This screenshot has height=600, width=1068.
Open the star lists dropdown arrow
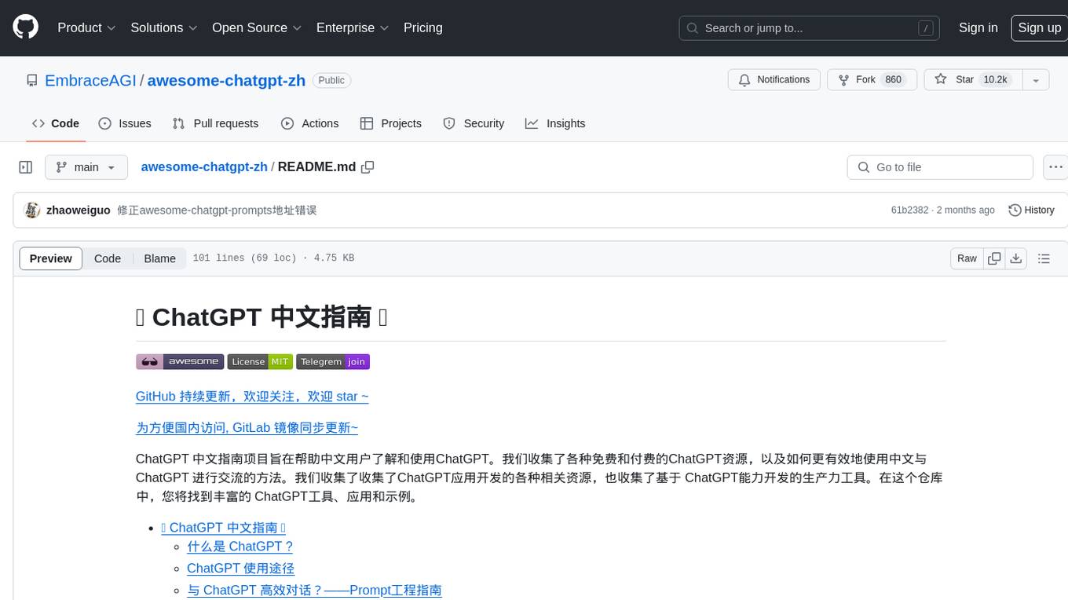click(x=1036, y=80)
